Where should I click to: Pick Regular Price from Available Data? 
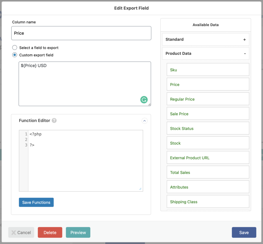coord(208,99)
